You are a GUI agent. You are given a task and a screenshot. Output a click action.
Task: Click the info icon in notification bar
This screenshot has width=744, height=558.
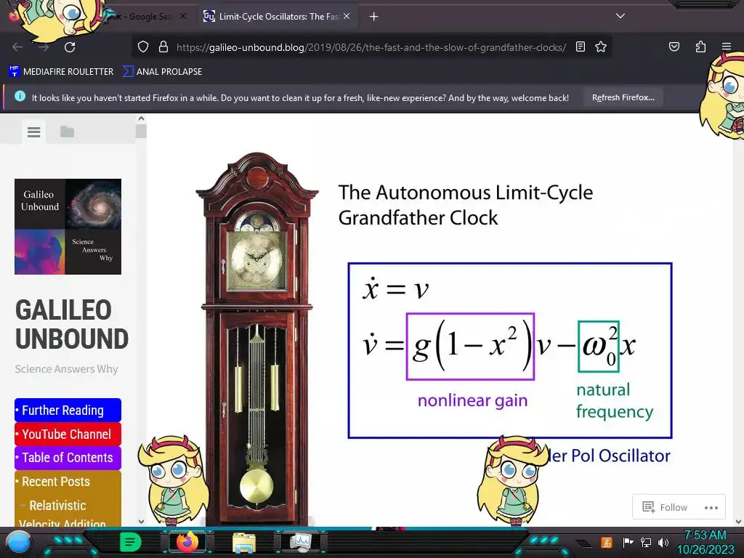pos(20,96)
